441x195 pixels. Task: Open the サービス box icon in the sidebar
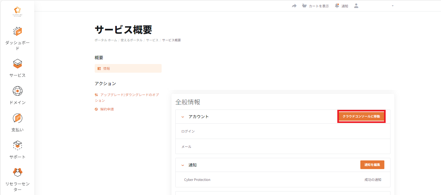[17, 63]
